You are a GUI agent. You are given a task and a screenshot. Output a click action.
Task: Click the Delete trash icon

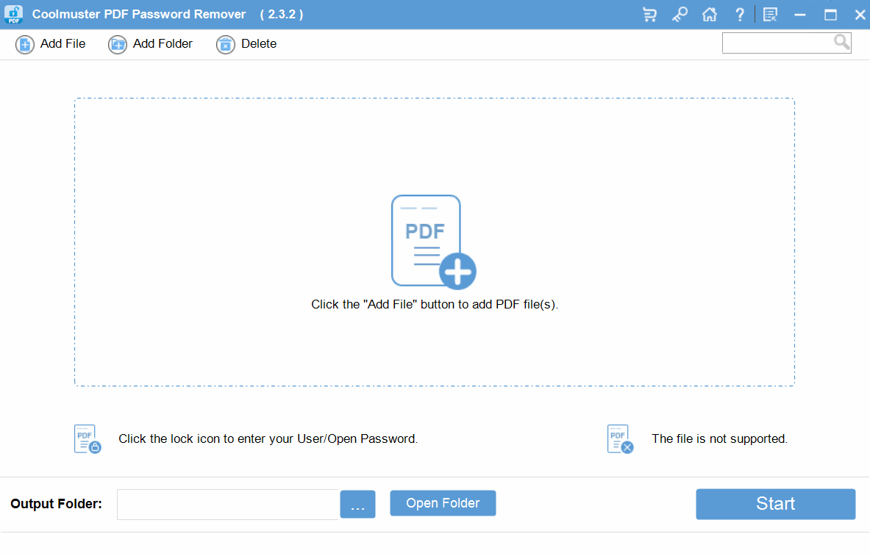[225, 44]
